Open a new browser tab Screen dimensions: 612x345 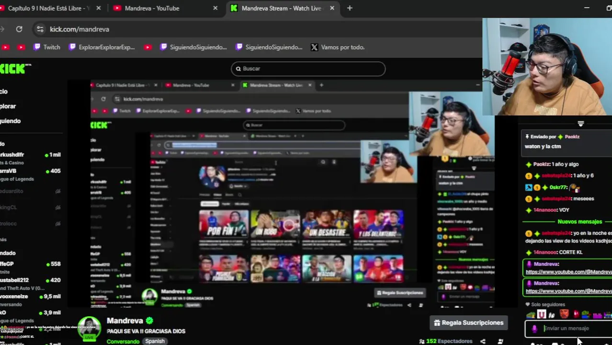click(350, 8)
